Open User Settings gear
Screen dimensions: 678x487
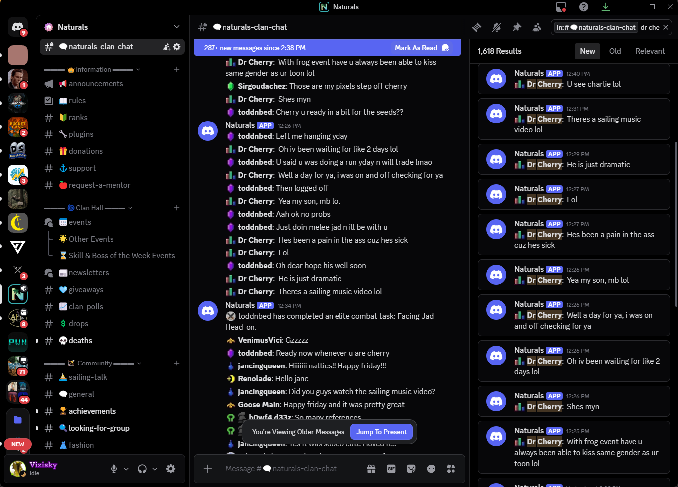tap(171, 469)
